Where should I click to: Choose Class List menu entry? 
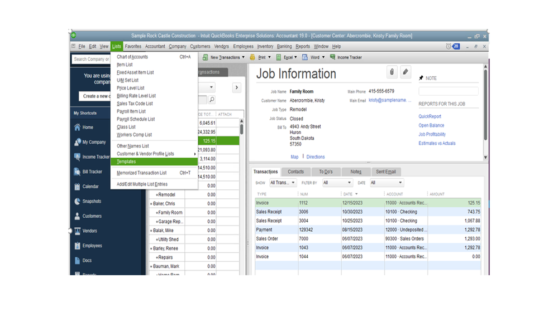[x=154, y=127]
